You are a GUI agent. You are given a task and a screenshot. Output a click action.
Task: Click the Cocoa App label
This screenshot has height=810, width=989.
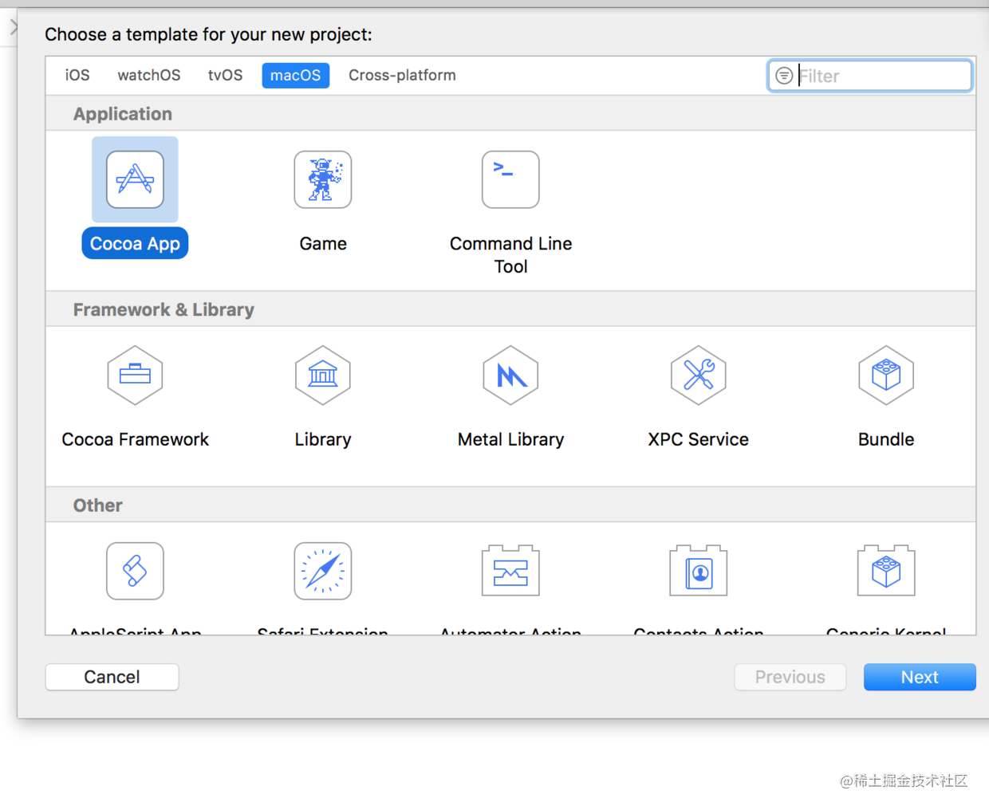click(x=135, y=243)
